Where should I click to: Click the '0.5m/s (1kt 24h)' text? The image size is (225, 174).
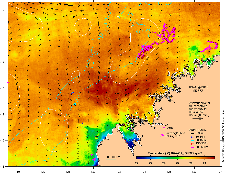pos(199,115)
